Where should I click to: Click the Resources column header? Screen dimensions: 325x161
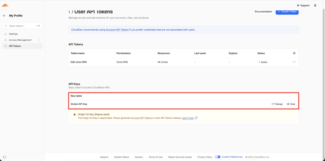tap(163, 53)
